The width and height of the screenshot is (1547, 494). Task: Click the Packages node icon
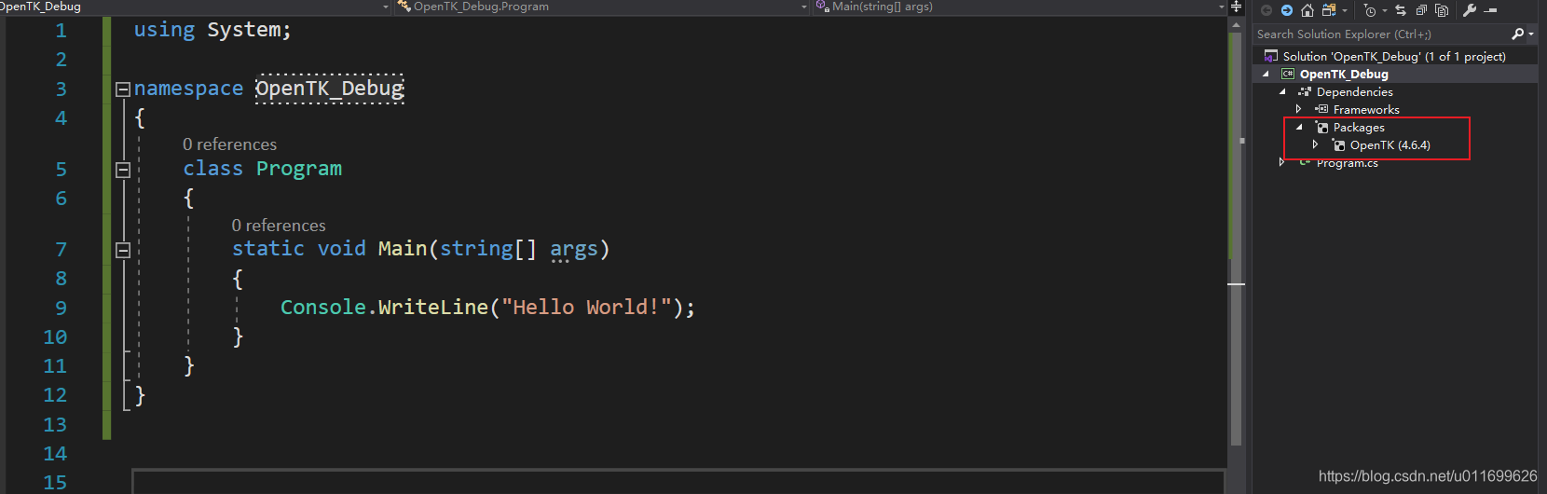(x=1322, y=127)
